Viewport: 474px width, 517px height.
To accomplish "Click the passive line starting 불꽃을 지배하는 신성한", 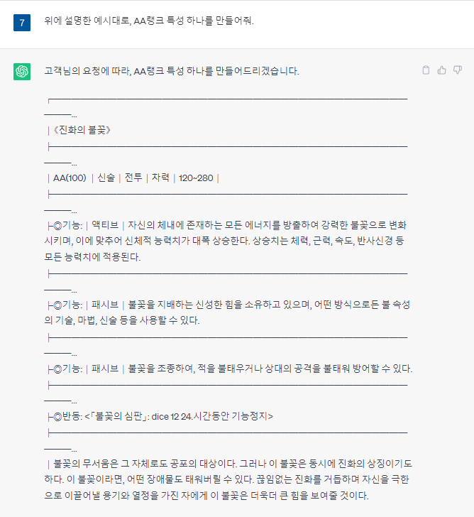I will tap(270, 305).
